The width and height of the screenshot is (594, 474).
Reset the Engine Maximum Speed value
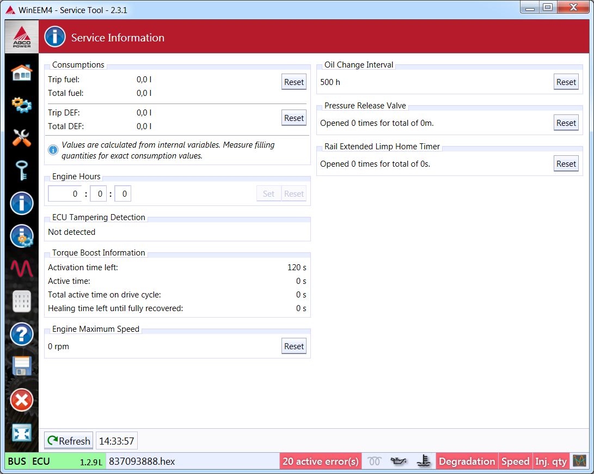click(294, 347)
